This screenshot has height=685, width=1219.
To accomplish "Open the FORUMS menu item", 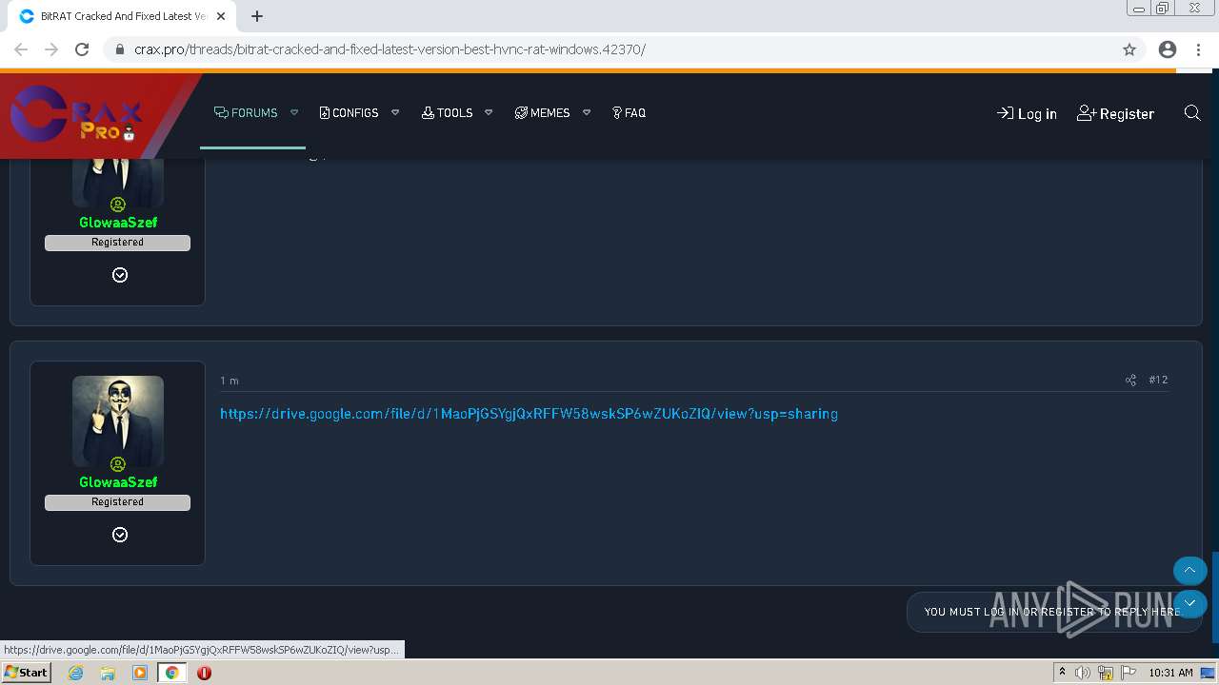I will (x=246, y=112).
